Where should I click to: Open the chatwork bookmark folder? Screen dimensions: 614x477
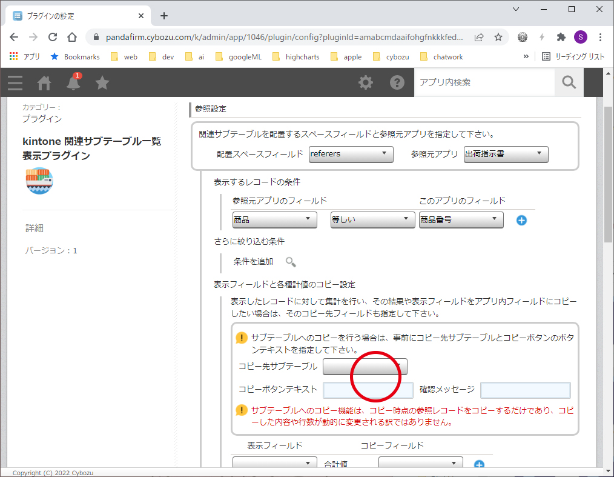point(441,57)
